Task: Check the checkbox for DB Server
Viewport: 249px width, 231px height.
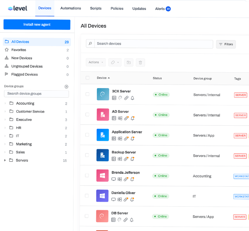Action: (87, 217)
